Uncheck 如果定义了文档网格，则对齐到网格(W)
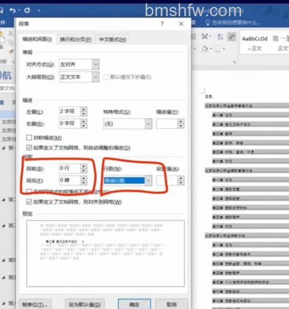 click(29, 202)
